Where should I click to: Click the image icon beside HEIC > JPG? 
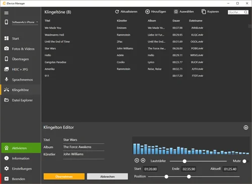pyautogui.click(x=7, y=69)
